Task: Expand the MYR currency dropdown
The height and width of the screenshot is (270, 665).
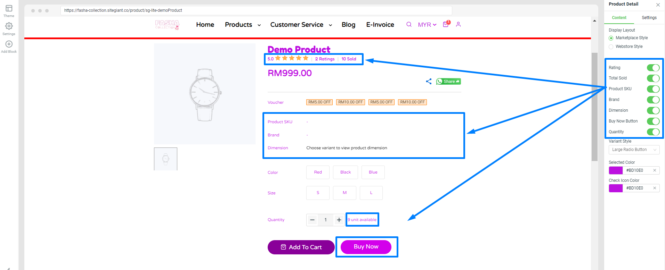Action: (427, 25)
